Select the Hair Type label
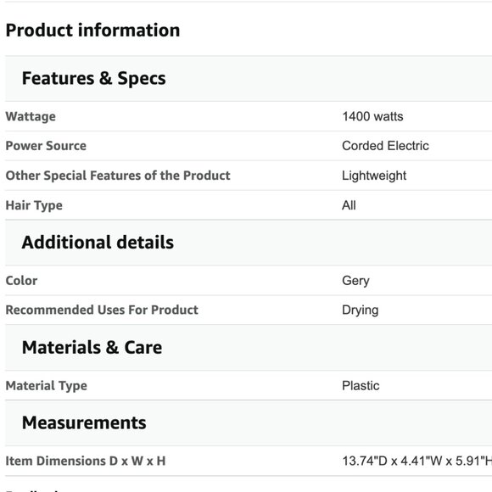Screen dimensions: 492x492 34,205
